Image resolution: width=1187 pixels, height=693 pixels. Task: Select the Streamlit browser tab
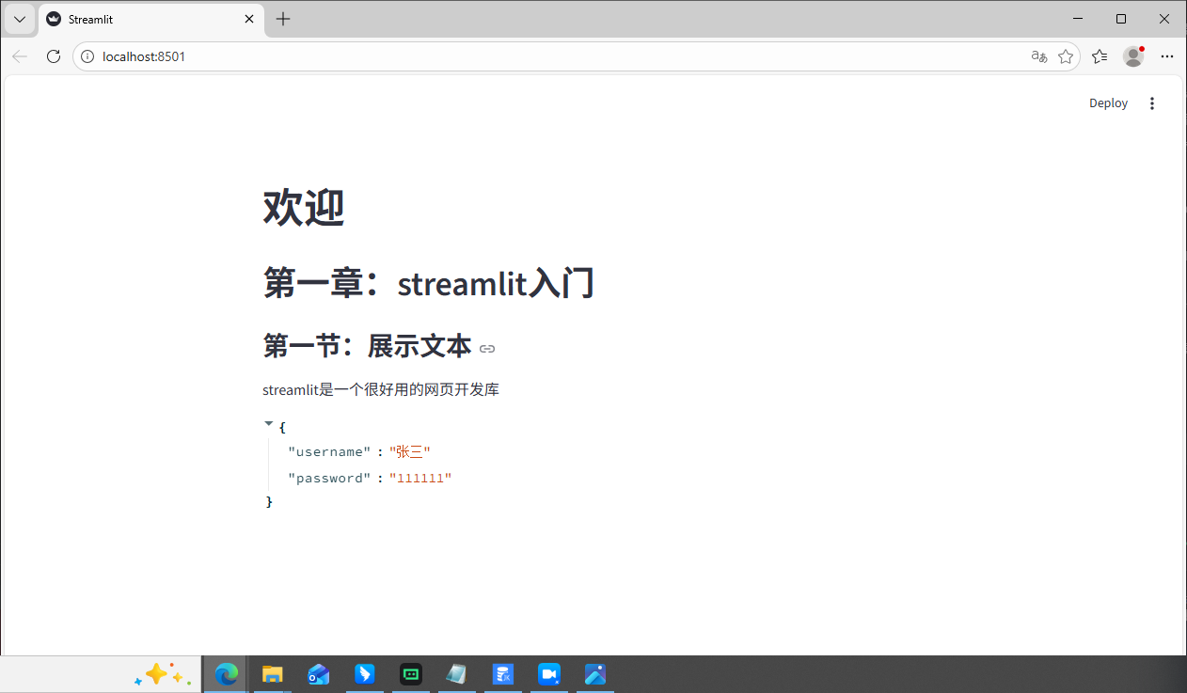[x=150, y=19]
